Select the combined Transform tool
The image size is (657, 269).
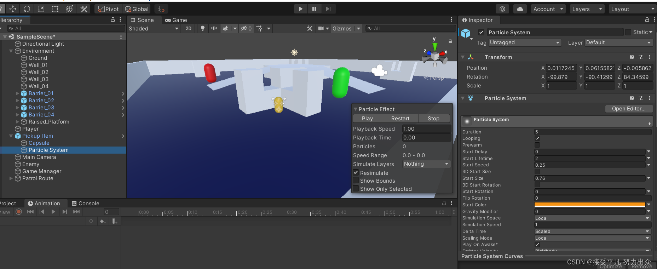(x=69, y=9)
